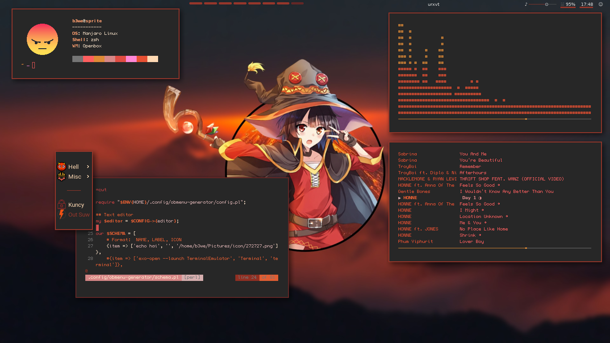Click the b3we@sprite heading
This screenshot has height=343, width=610.
[87, 21]
